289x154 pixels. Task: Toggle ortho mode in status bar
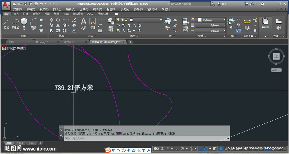(177, 148)
